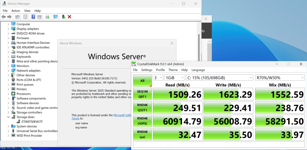Viewport: 307px width, 150px height.
Task: Click the ET000750KWJTF disk device icon
Action: pyautogui.click(x=19, y=122)
